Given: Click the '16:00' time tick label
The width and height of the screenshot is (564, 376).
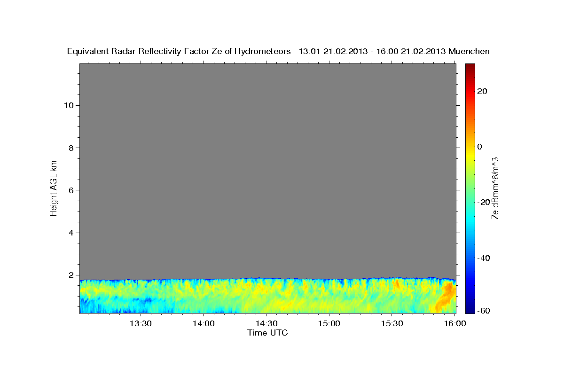Looking at the screenshot, I should (454, 324).
